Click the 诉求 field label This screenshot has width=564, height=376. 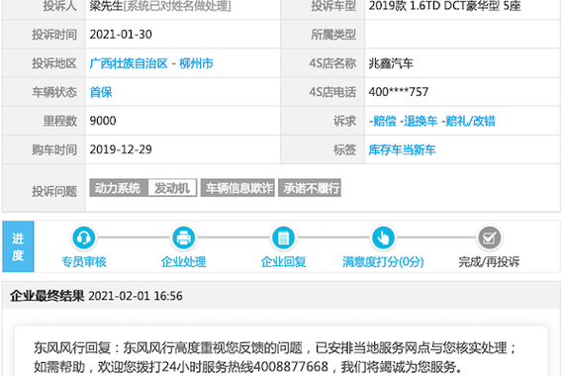coord(344,121)
